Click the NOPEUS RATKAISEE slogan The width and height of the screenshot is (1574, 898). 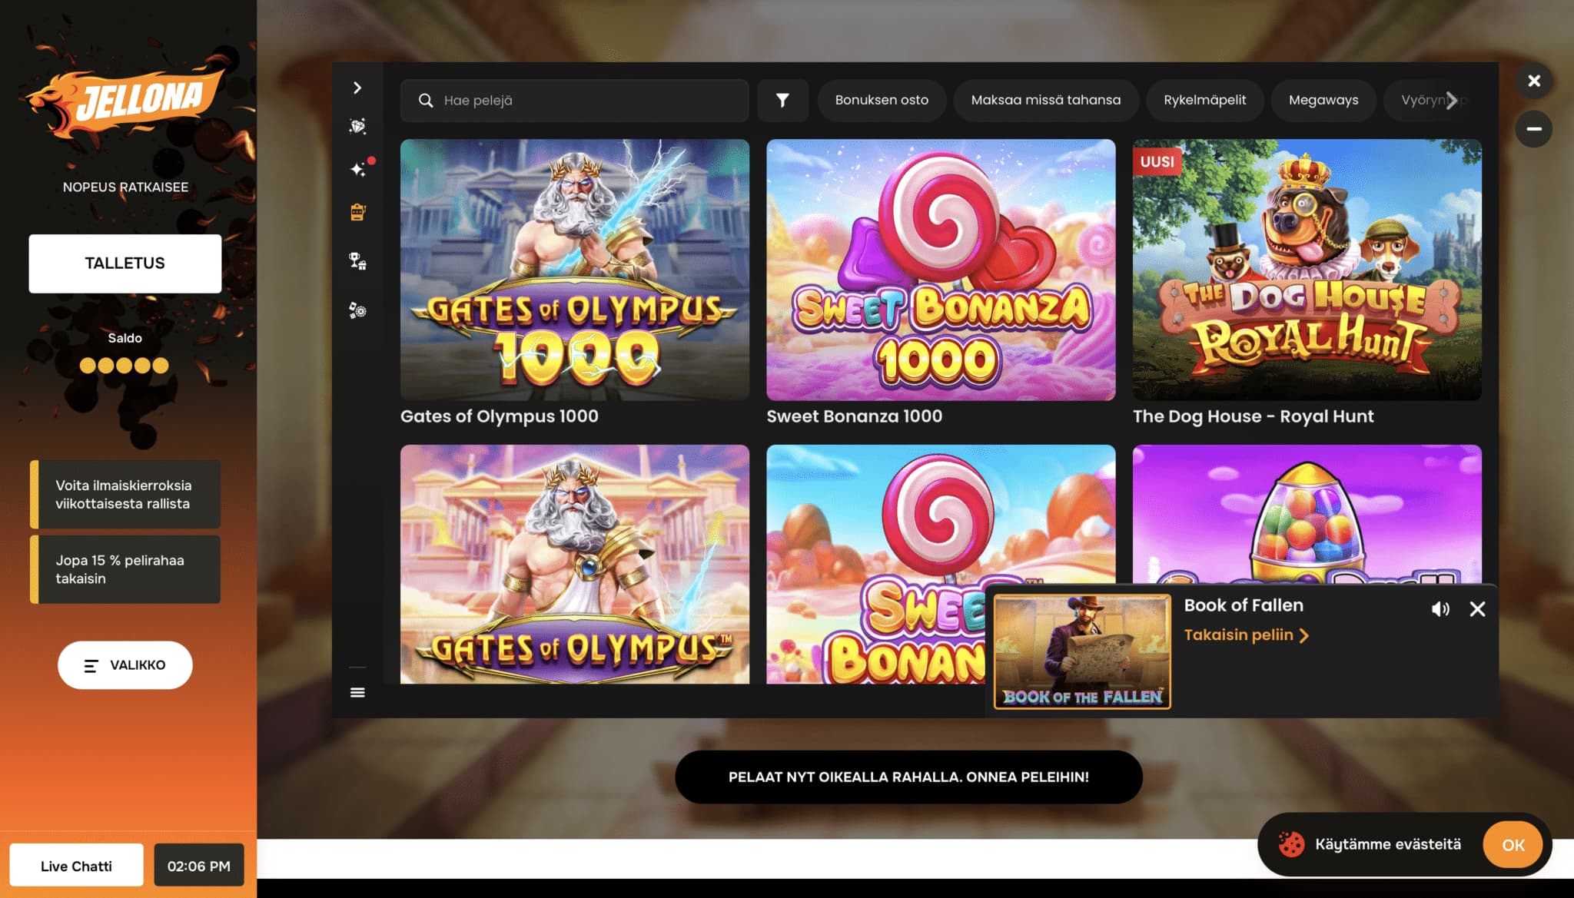(125, 187)
